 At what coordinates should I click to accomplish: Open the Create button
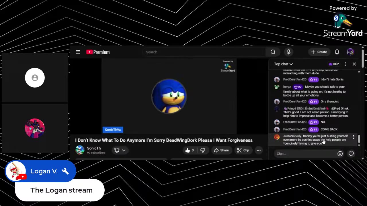tap(319, 52)
